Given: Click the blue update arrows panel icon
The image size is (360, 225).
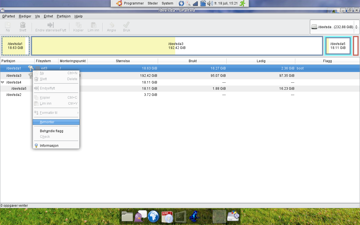Looking at the screenshot, I should coord(181,3).
